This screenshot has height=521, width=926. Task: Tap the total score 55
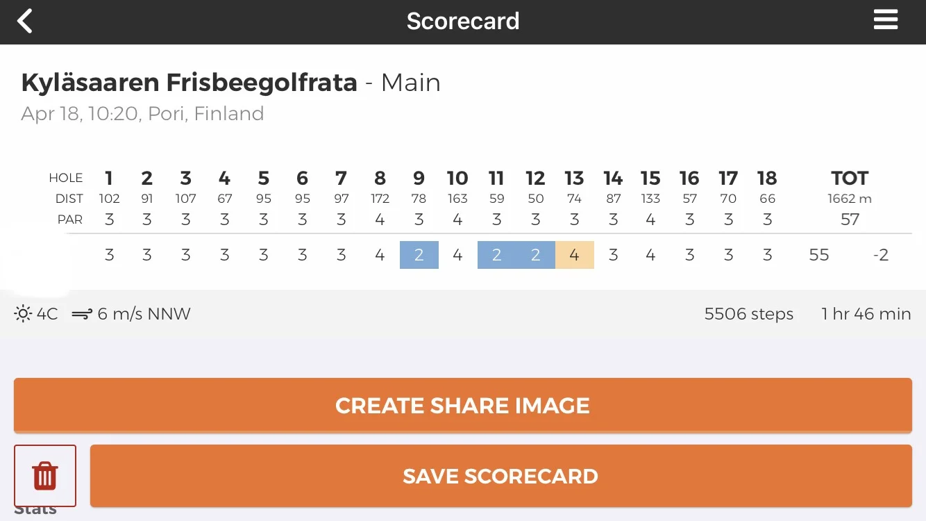coord(819,255)
